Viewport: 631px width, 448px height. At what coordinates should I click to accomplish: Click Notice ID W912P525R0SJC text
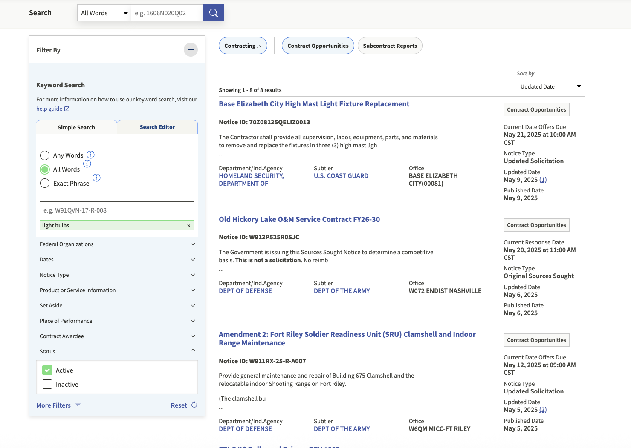pos(259,237)
